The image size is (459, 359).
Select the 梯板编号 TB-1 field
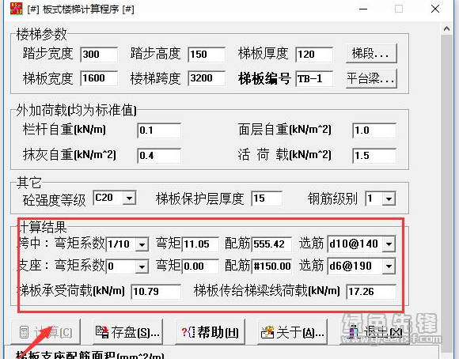[x=314, y=78]
